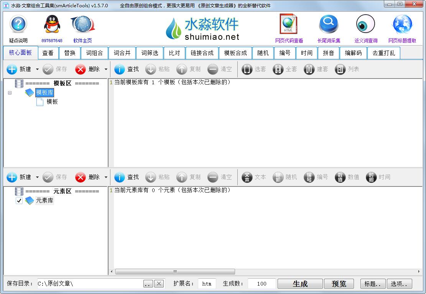This screenshot has width=426, height=294.
Task: Open the 疑点说明 help icon
Action: coord(18,24)
